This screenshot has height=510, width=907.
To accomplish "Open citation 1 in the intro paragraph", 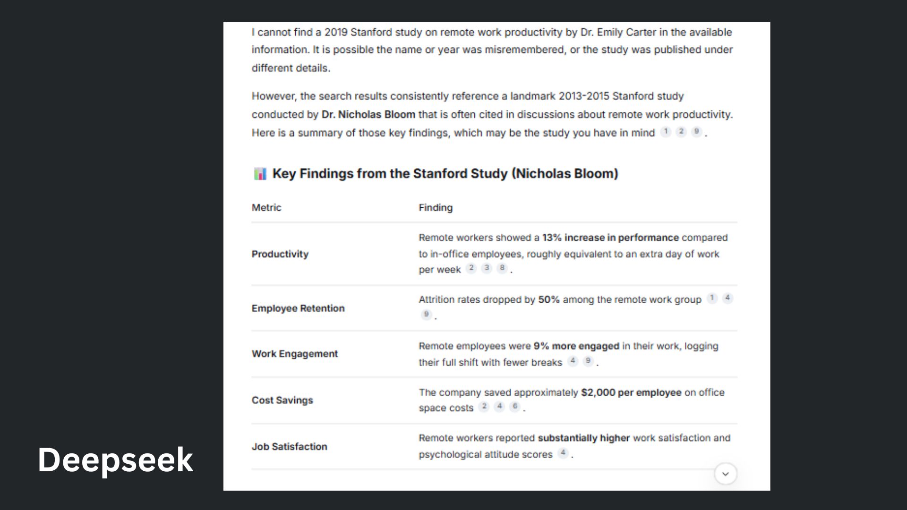I will click(x=666, y=132).
